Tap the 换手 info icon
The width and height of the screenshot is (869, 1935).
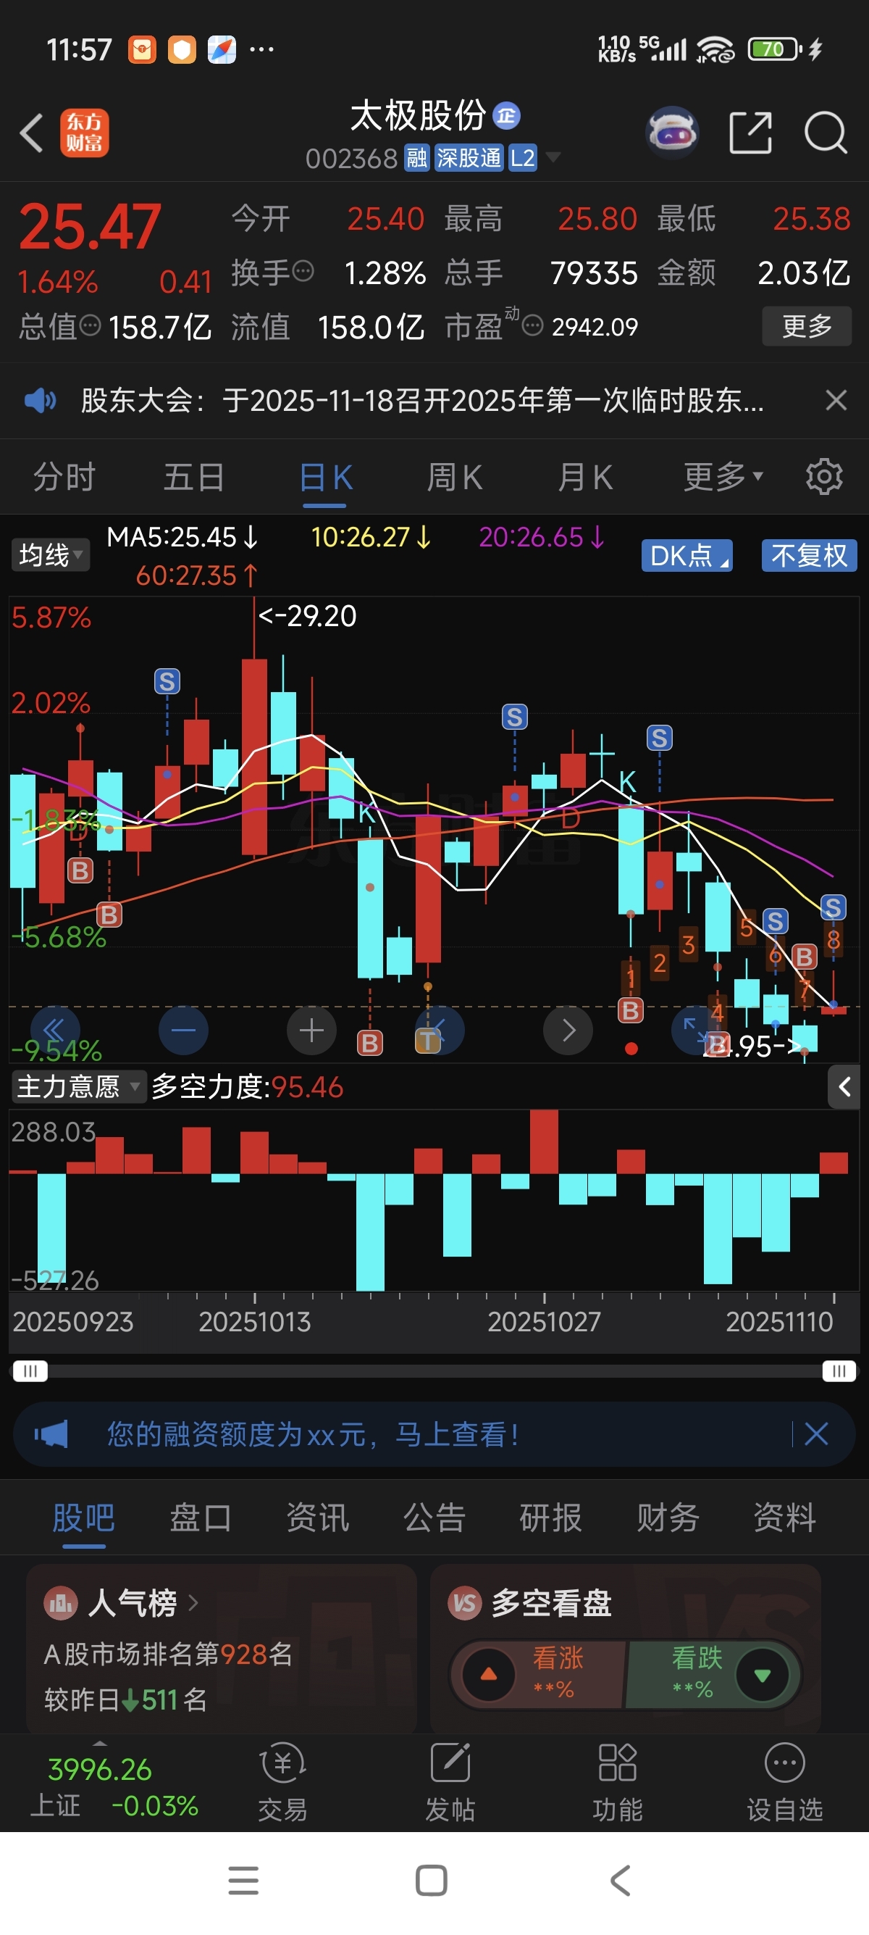pos(303,270)
